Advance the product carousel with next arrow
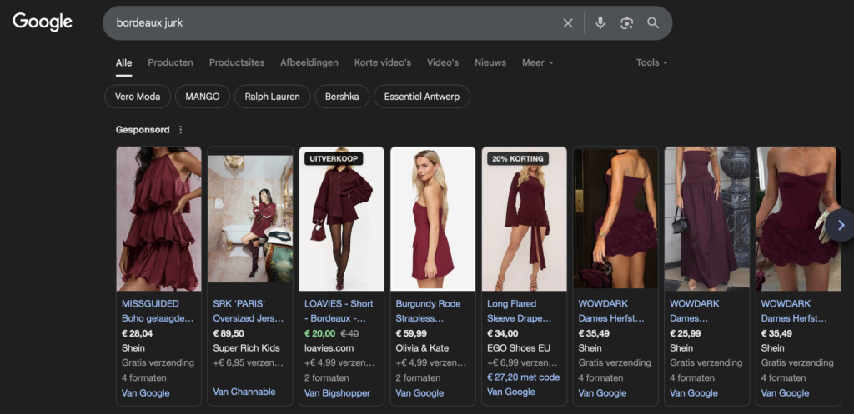 [841, 225]
